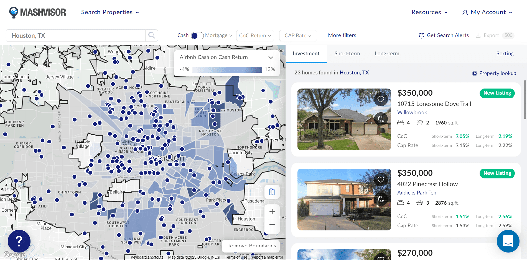This screenshot has width=527, height=260.
Task: Open the Resources dropdown menu
Action: click(430, 12)
